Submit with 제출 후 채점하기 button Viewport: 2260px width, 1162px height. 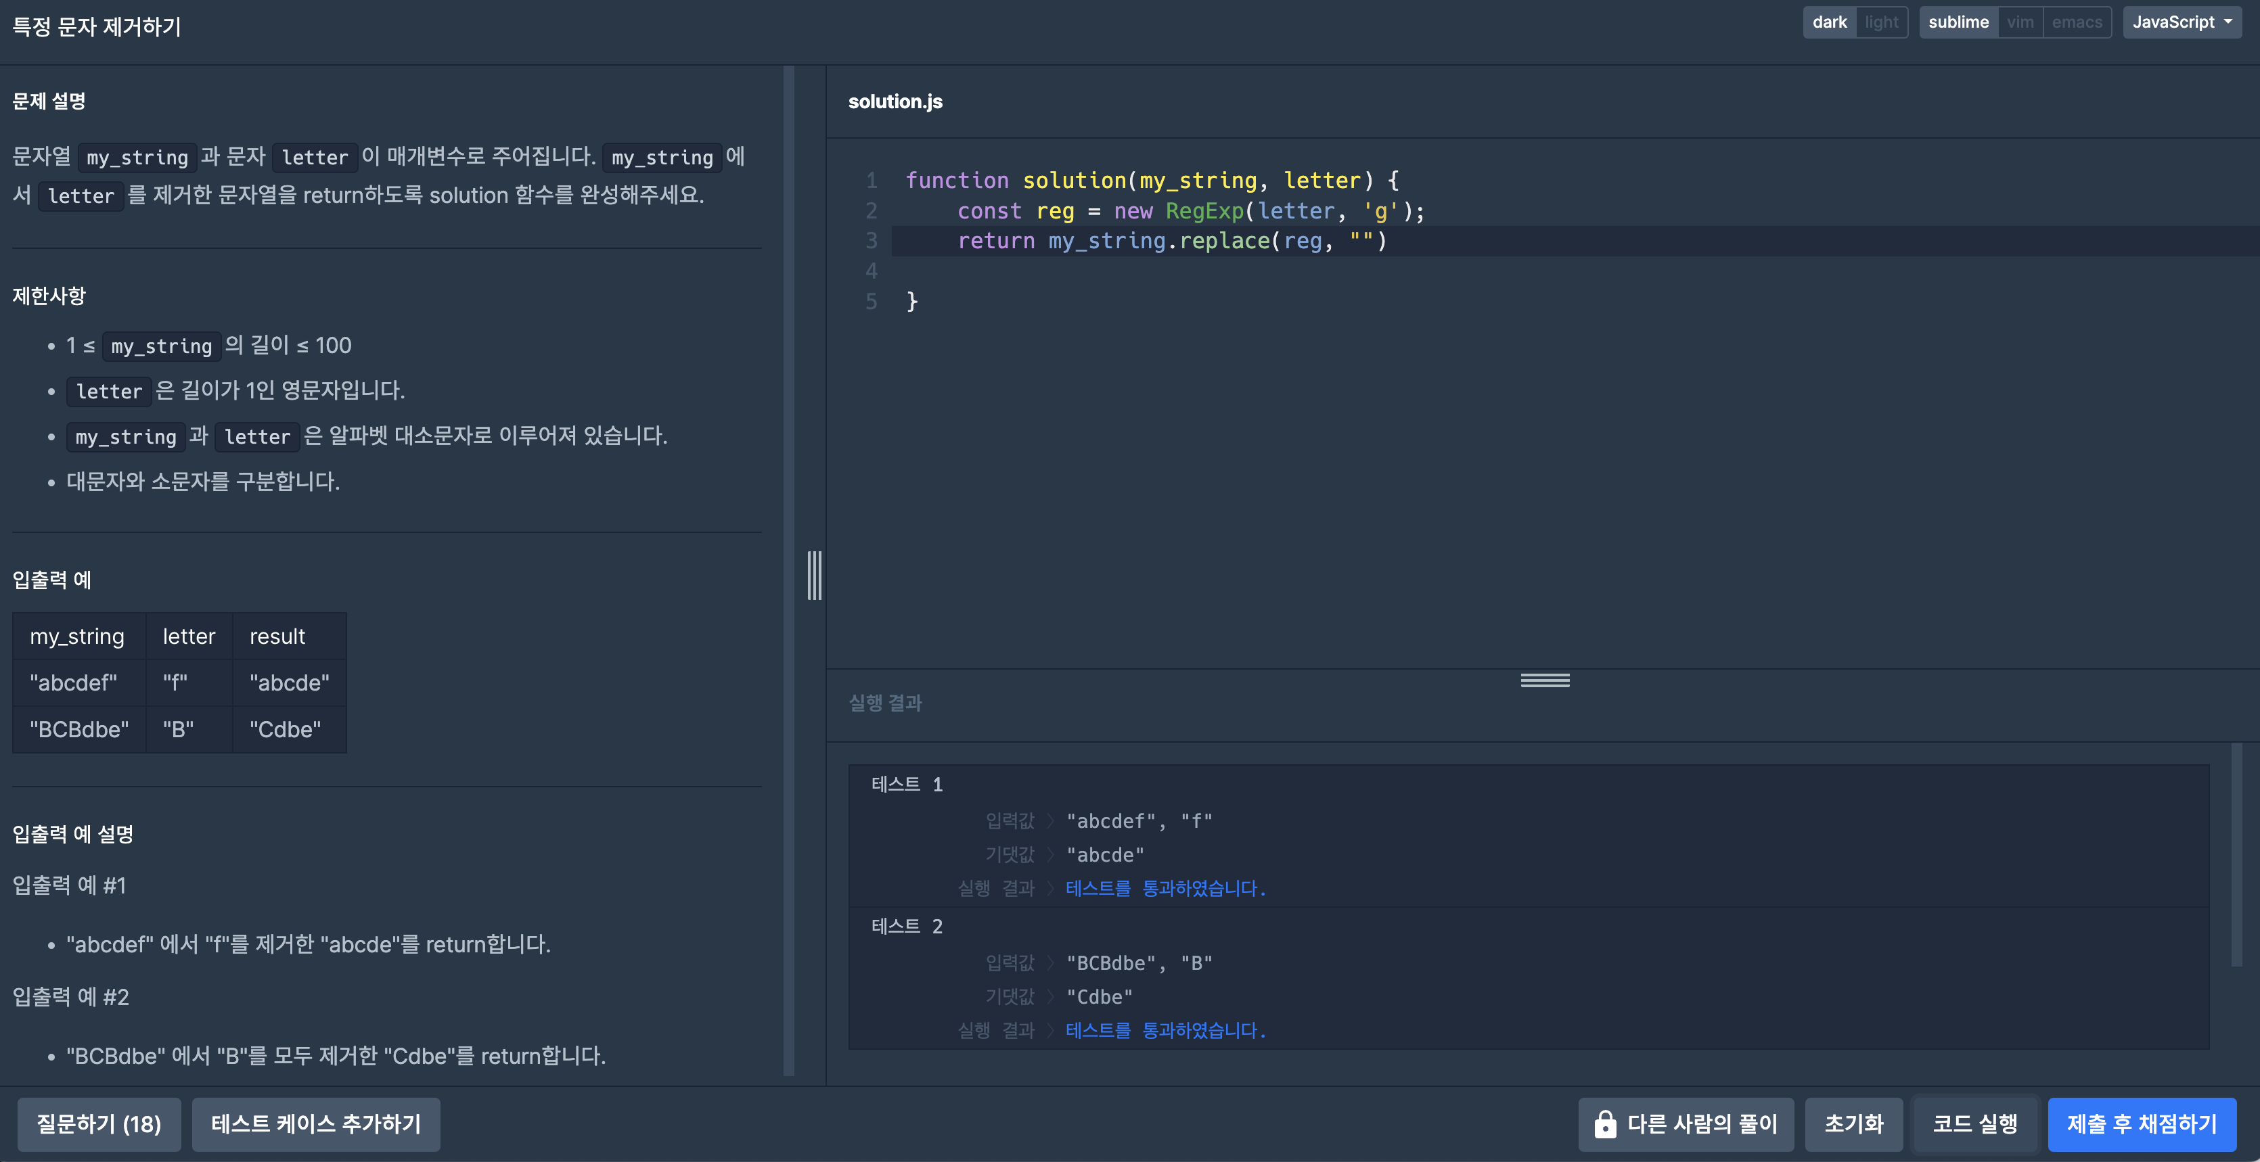[x=2141, y=1123]
